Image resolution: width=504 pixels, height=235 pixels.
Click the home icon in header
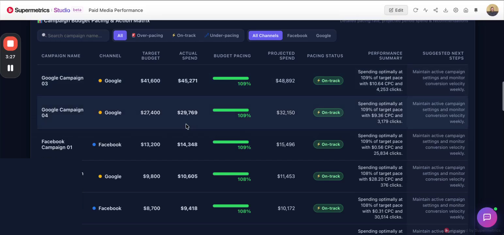(466, 10)
